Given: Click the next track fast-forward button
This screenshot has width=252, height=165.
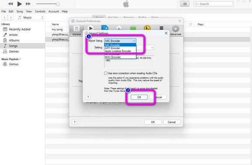Looking at the screenshot, I should [x=28, y=4].
